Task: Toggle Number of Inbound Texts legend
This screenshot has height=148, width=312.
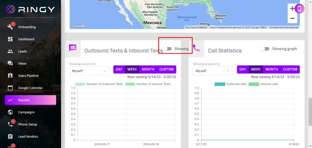Action: tap(148, 84)
